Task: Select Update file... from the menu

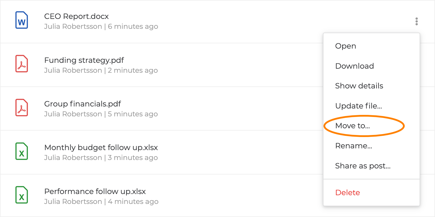Action: coord(358,106)
